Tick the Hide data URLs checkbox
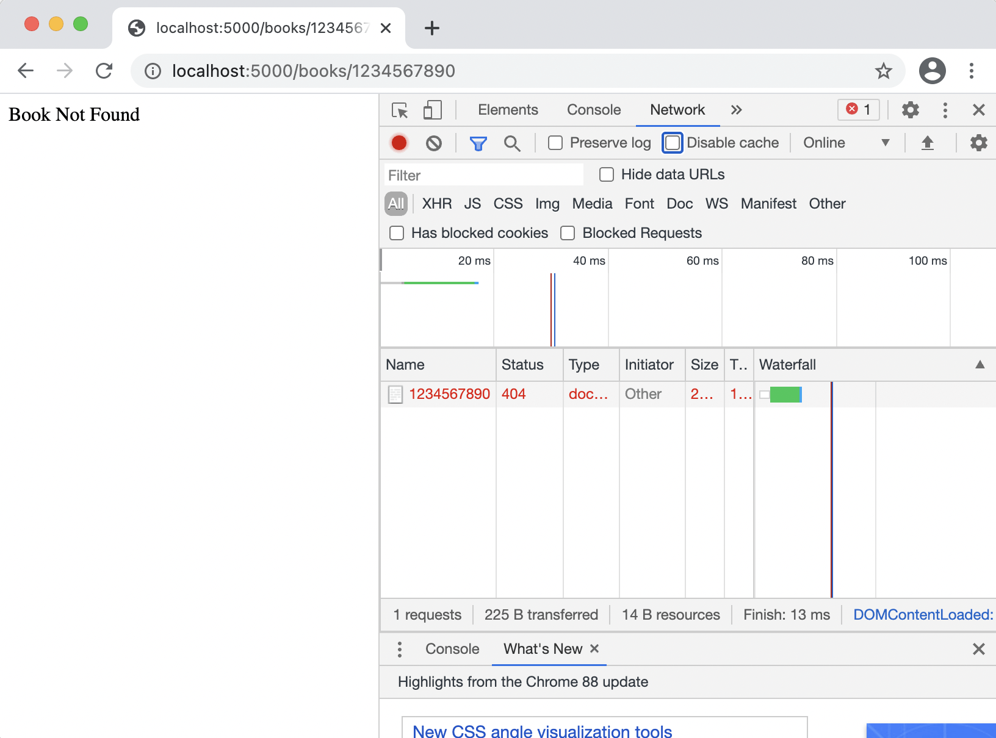 pos(607,175)
